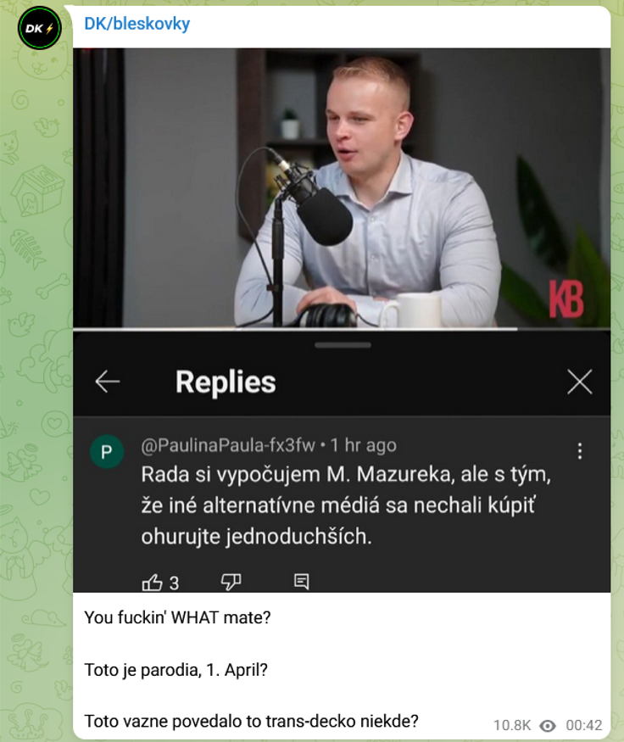
Task: Click the Replies heading text
Action: pyautogui.click(x=226, y=382)
